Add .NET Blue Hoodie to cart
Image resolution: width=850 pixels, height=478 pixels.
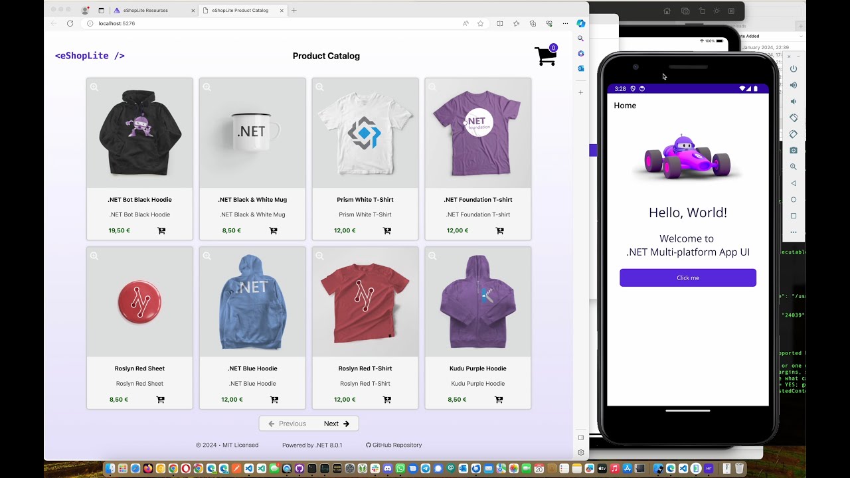pos(274,400)
